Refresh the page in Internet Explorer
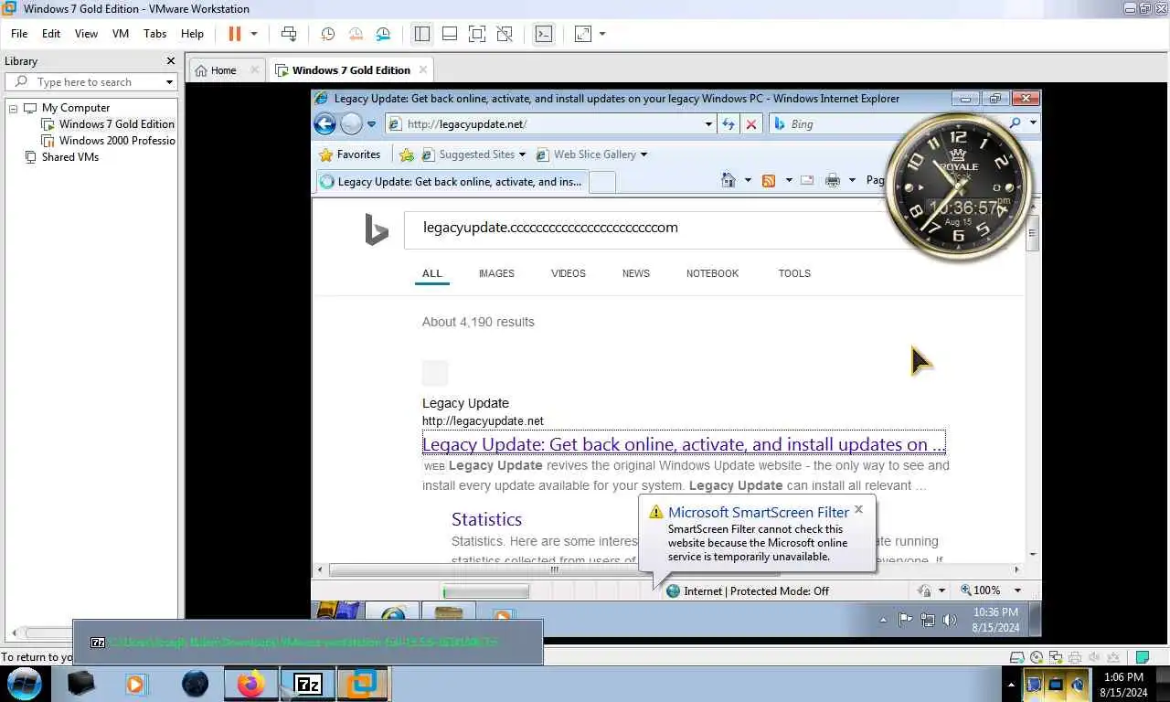This screenshot has height=702, width=1170. pyautogui.click(x=729, y=124)
